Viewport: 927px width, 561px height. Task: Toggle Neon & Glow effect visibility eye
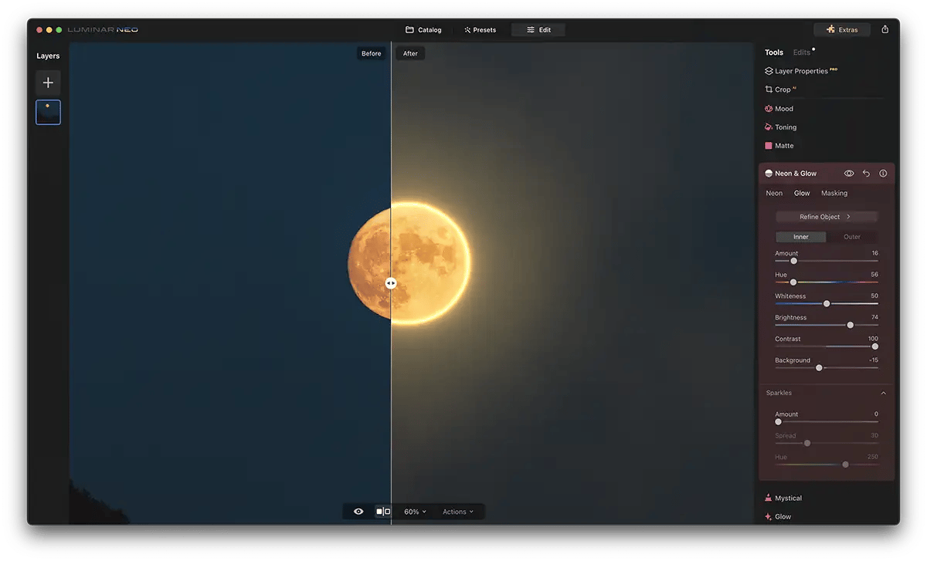coord(849,174)
